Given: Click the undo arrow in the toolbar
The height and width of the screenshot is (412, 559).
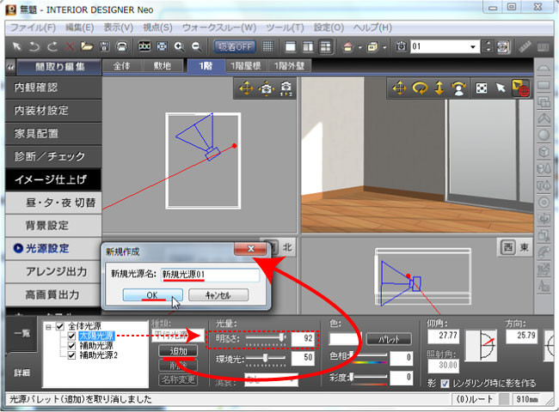Looking at the screenshot, I should [x=36, y=46].
